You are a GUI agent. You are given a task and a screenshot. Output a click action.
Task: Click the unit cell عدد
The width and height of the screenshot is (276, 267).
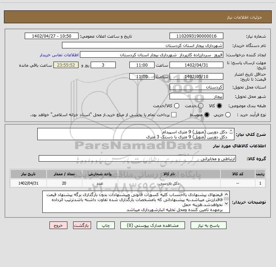pyautogui.click(x=100, y=183)
